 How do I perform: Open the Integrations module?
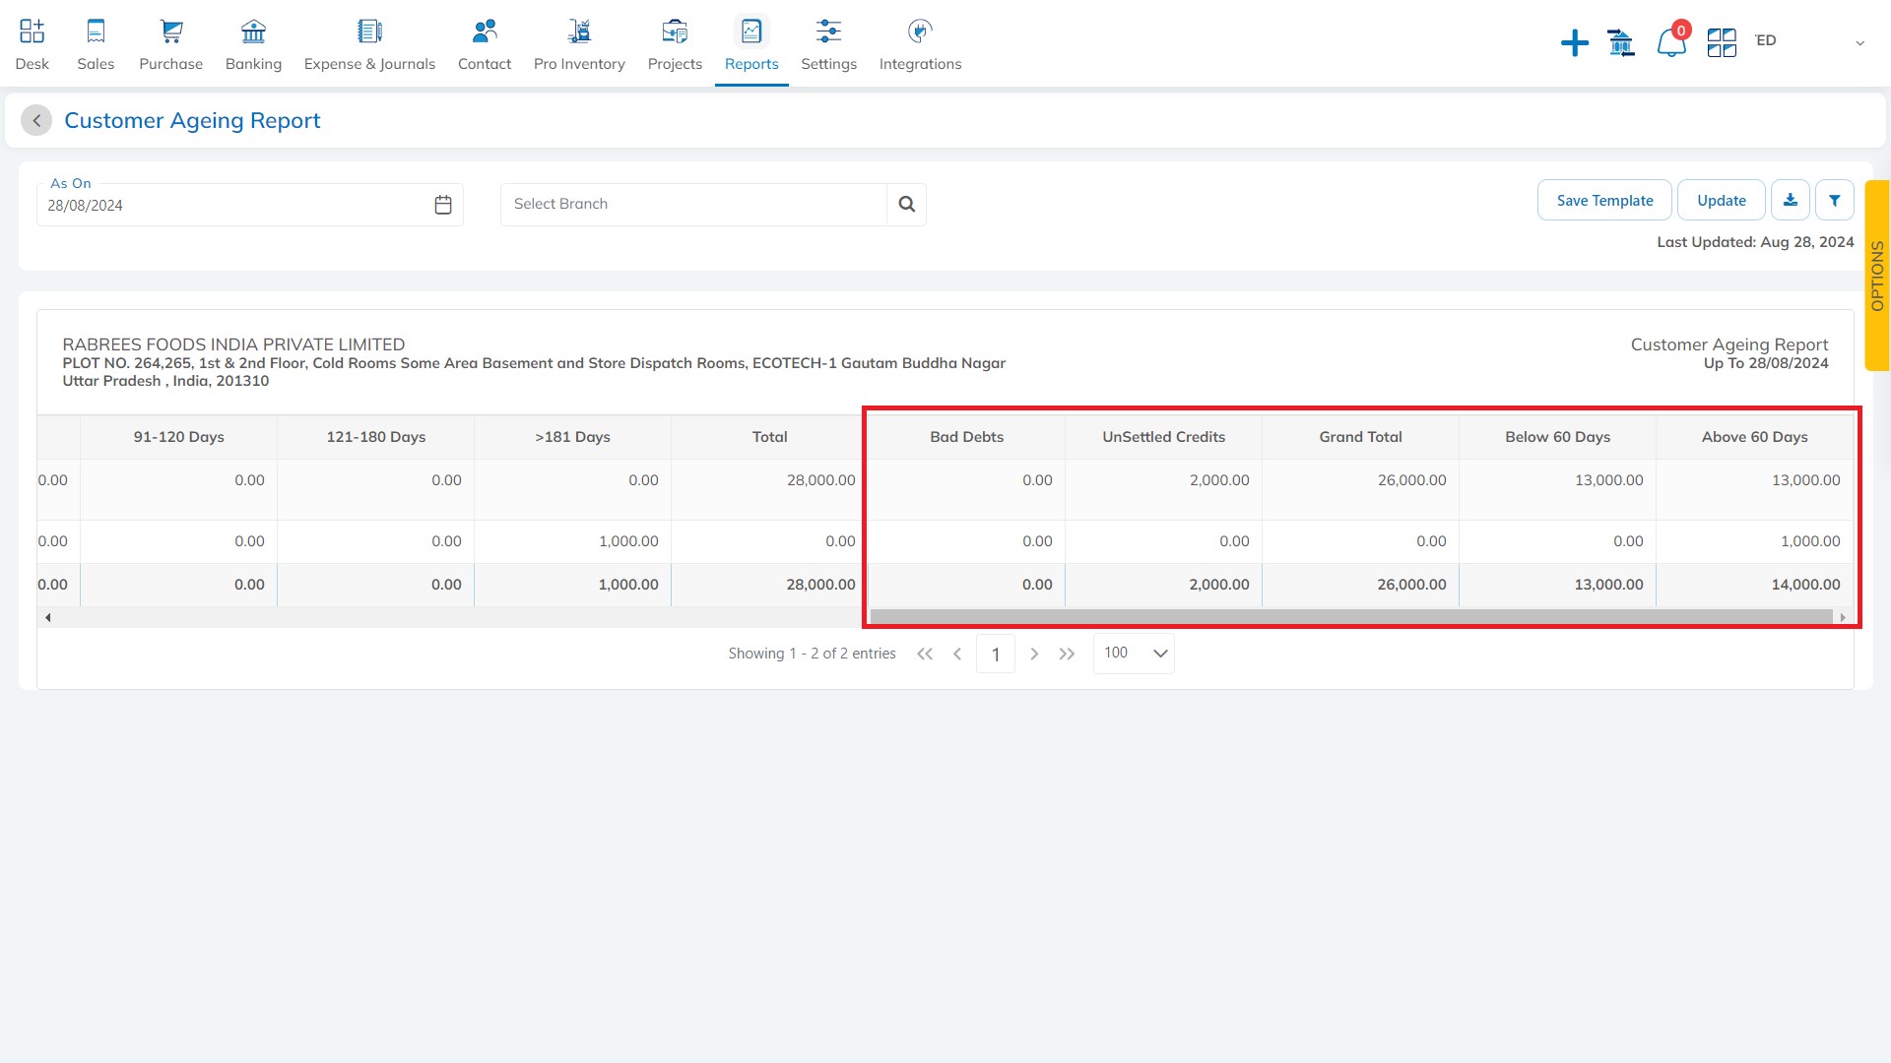click(x=920, y=44)
